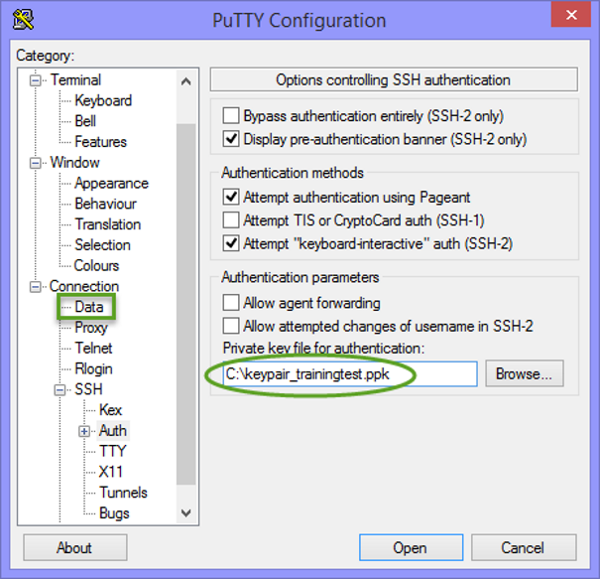Enable Bypass authentication entirely checkbox
The image size is (600, 579).
pos(231,116)
